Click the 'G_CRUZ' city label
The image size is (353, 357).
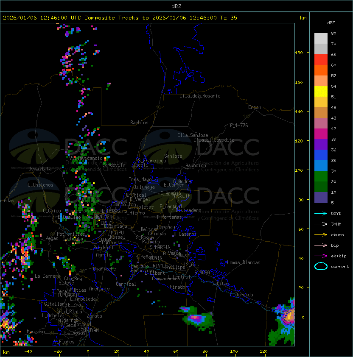[103, 223]
